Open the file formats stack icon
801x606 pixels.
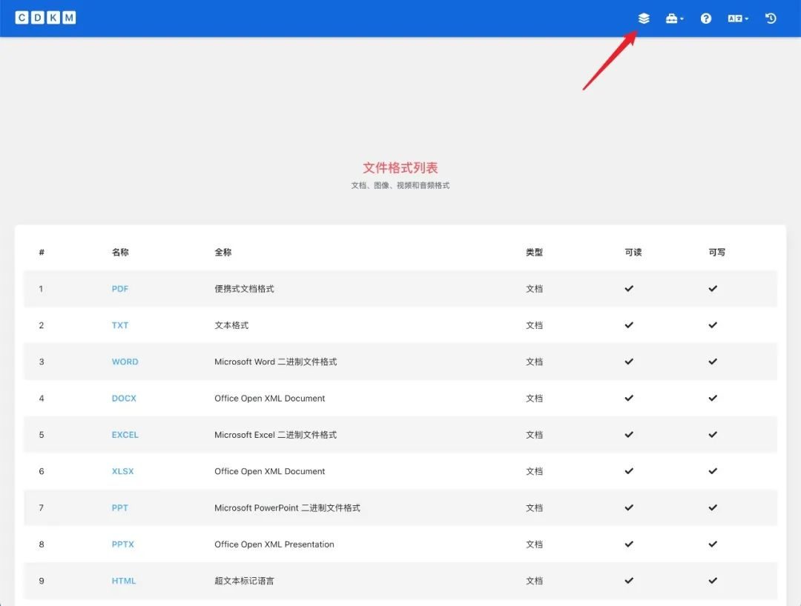click(x=643, y=18)
